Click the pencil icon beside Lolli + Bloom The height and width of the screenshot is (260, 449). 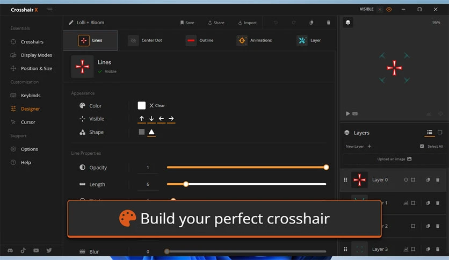[71, 23]
